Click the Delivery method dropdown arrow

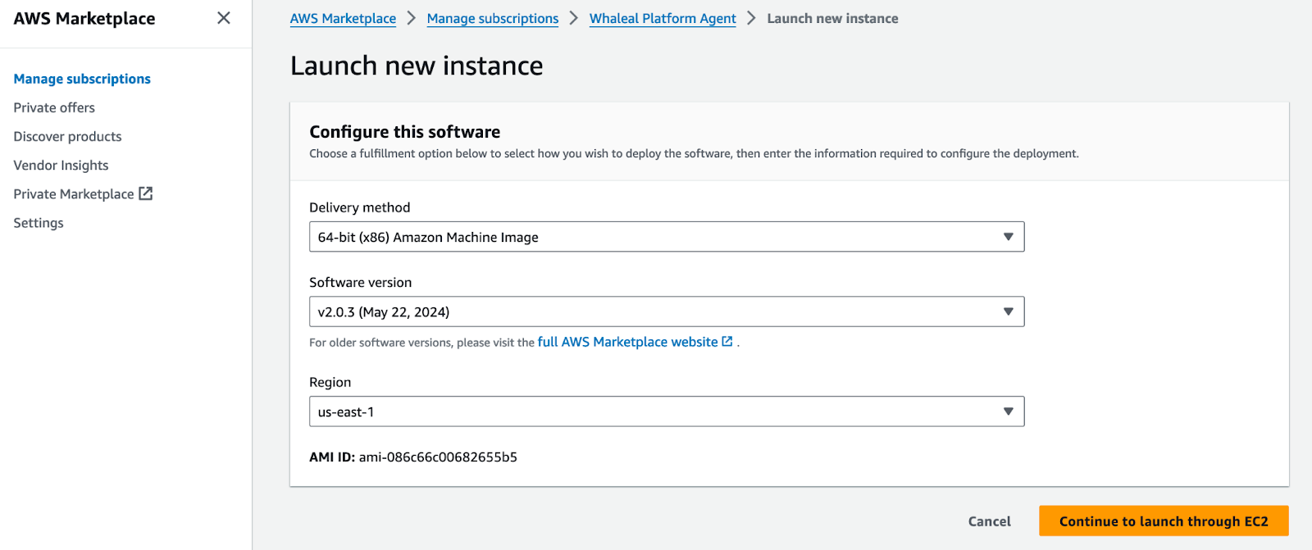click(x=1008, y=237)
